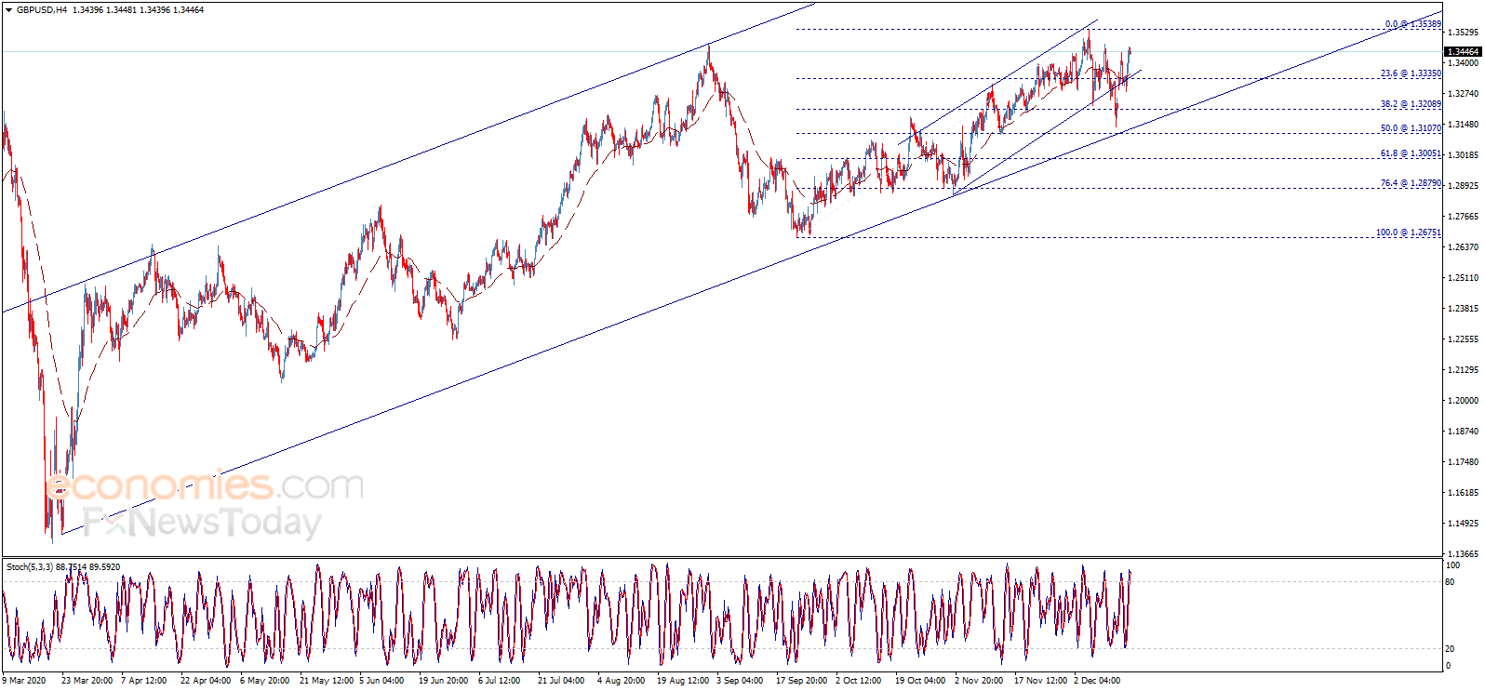This screenshot has height=691, width=1485.
Task: Click the time axis label 2 Nov 20:00
Action: (979, 681)
